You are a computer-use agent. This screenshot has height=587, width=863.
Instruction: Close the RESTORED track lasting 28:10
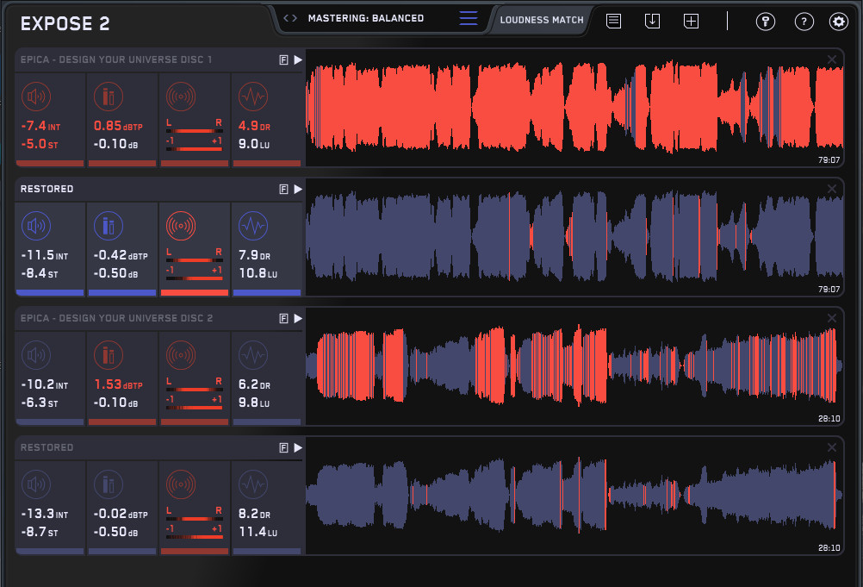coord(832,447)
